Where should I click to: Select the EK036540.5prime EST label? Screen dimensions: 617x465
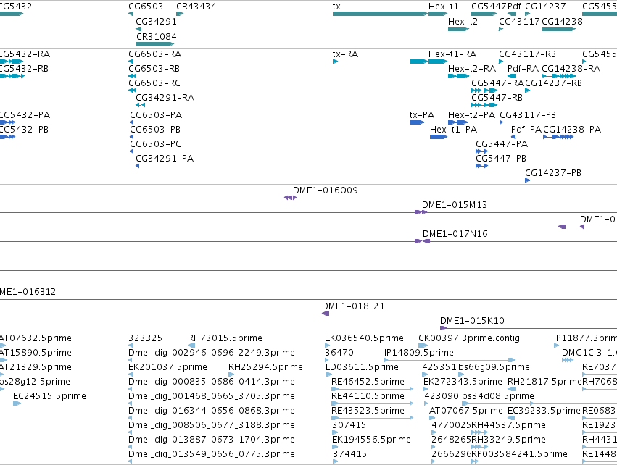click(x=365, y=338)
